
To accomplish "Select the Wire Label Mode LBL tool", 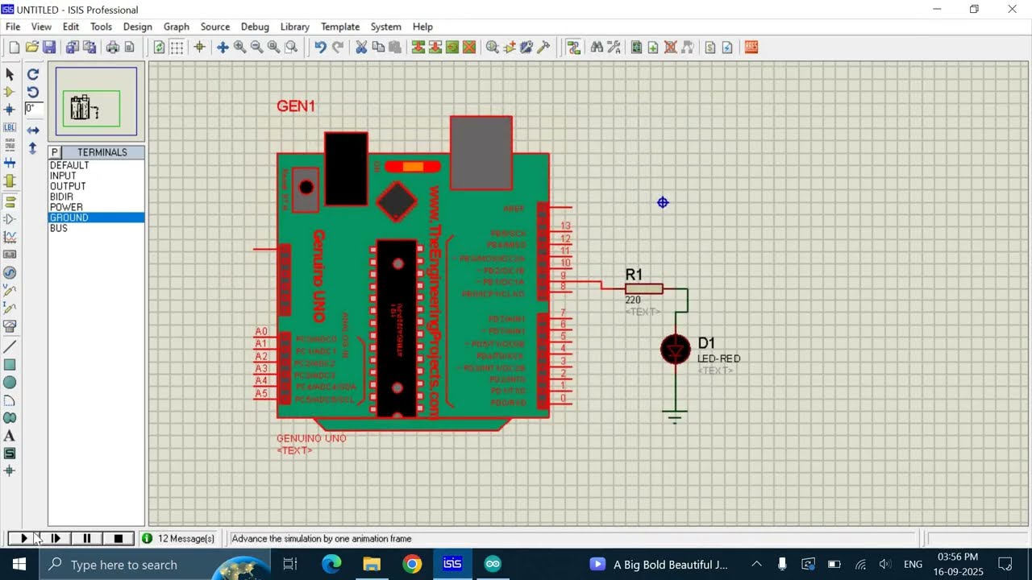I will click(10, 127).
